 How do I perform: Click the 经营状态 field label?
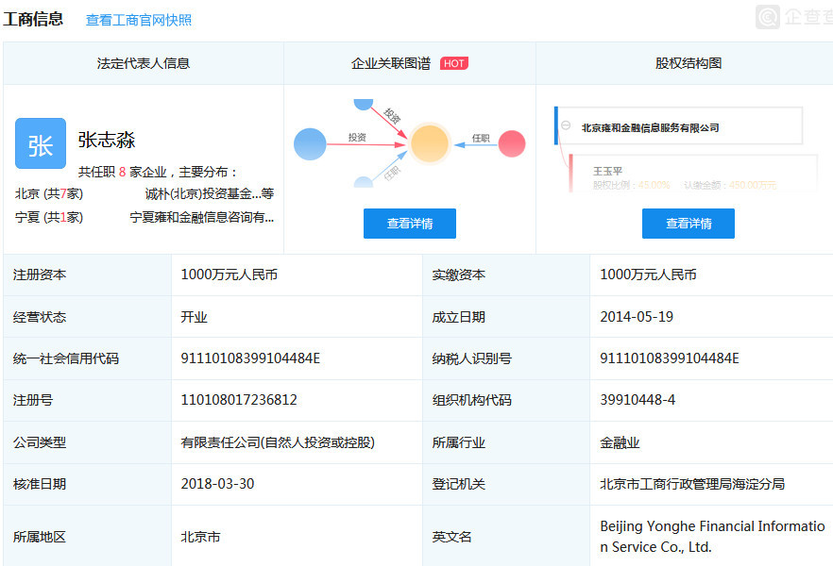tap(40, 317)
